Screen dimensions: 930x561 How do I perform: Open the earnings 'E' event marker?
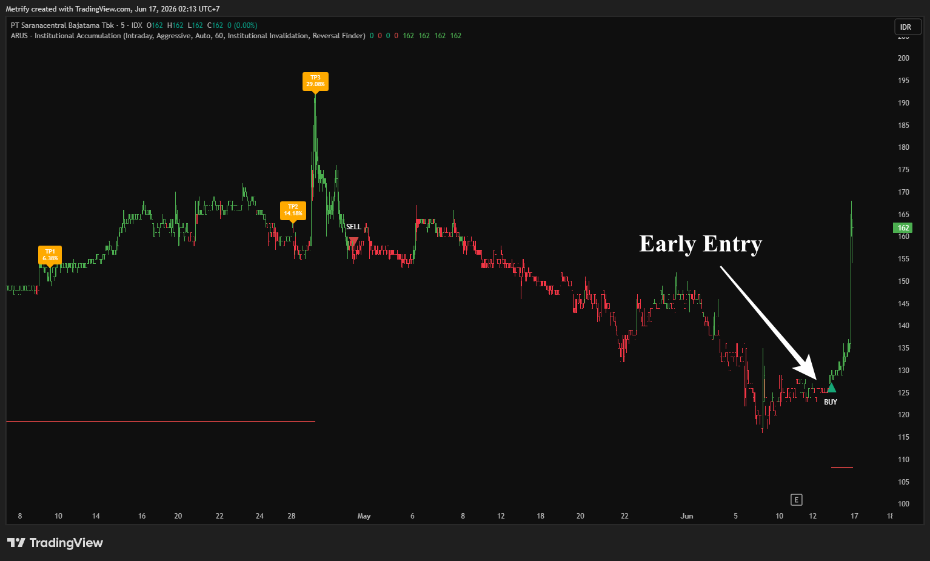click(797, 500)
